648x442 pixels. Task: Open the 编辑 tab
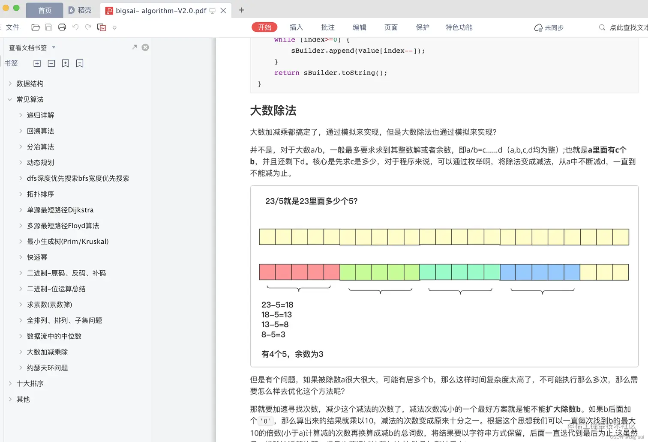coord(359,27)
